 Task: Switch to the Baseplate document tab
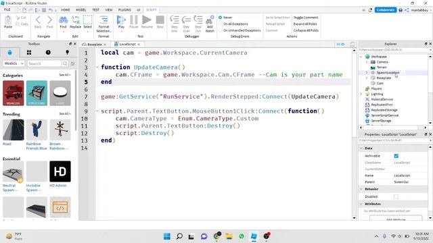pyautogui.click(x=94, y=45)
